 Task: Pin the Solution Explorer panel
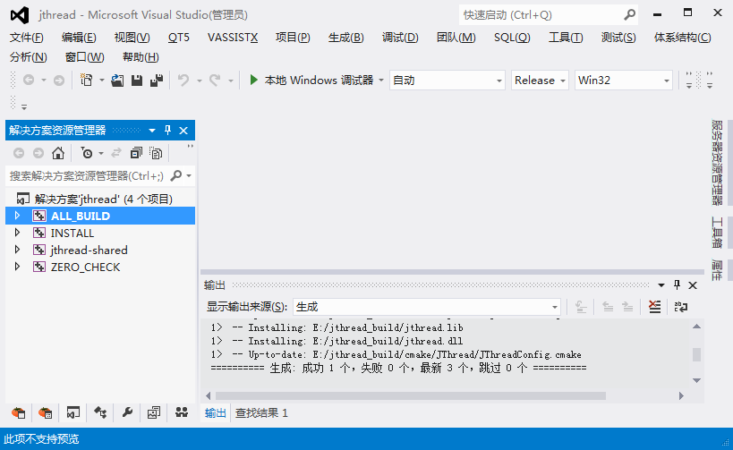(x=168, y=131)
